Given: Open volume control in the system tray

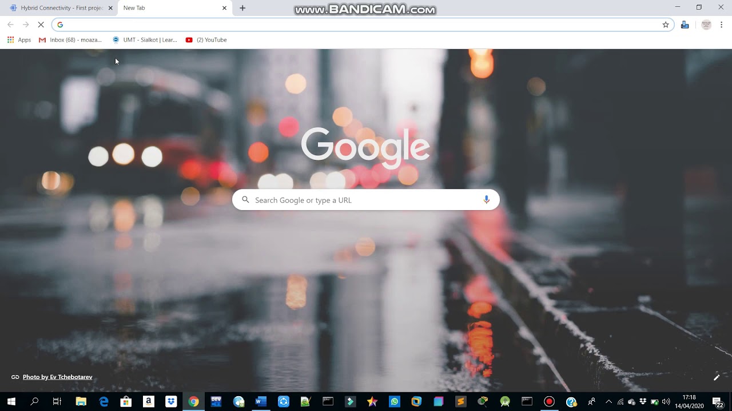Looking at the screenshot, I should click(x=666, y=401).
